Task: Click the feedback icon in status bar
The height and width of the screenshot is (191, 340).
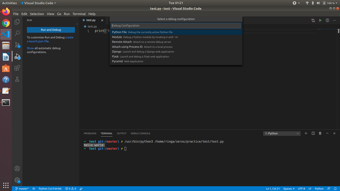Action: (329, 189)
